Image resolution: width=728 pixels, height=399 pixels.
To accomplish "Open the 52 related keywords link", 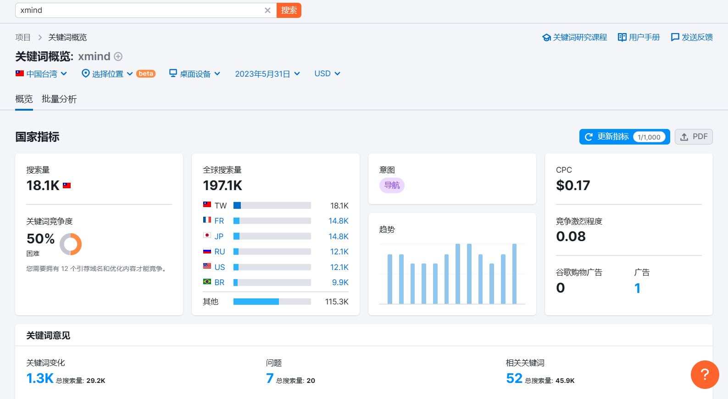I will tap(514, 378).
